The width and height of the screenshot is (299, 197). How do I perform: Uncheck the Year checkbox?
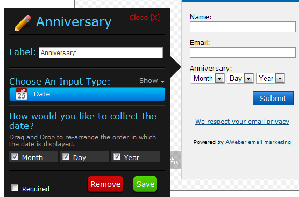(x=117, y=157)
